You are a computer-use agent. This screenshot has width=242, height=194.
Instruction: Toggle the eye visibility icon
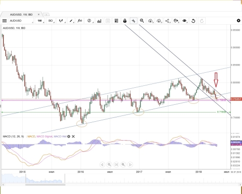tap(184, 21)
